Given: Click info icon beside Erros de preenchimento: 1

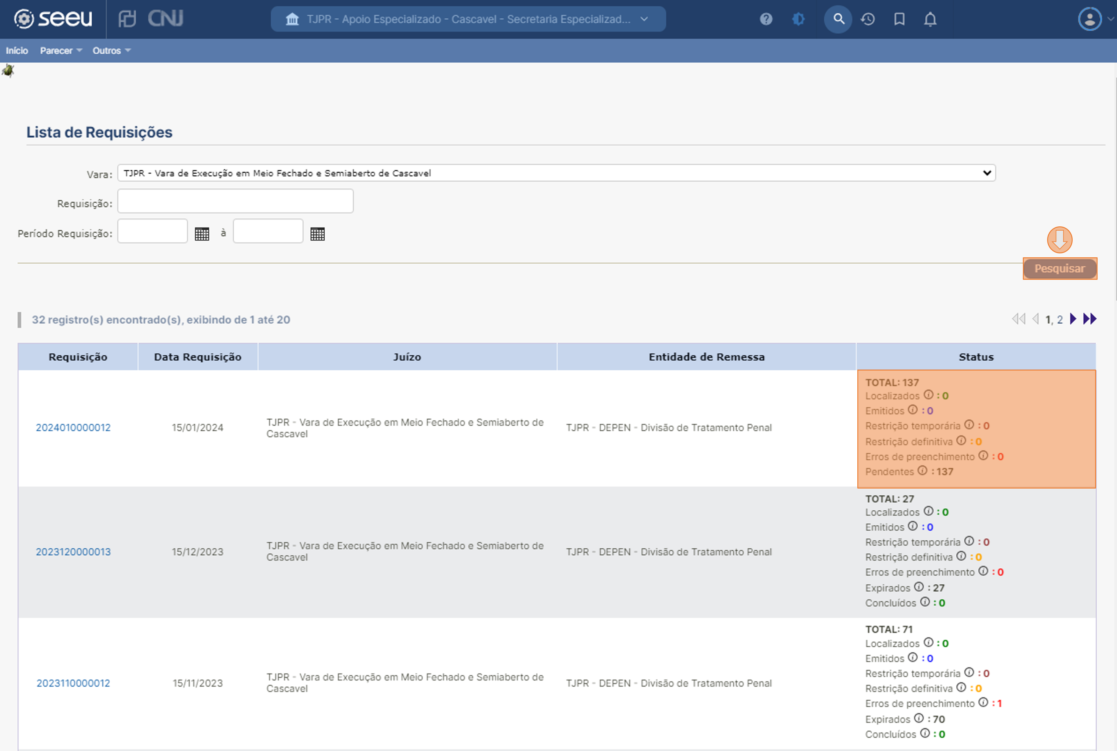Looking at the screenshot, I should click(983, 702).
